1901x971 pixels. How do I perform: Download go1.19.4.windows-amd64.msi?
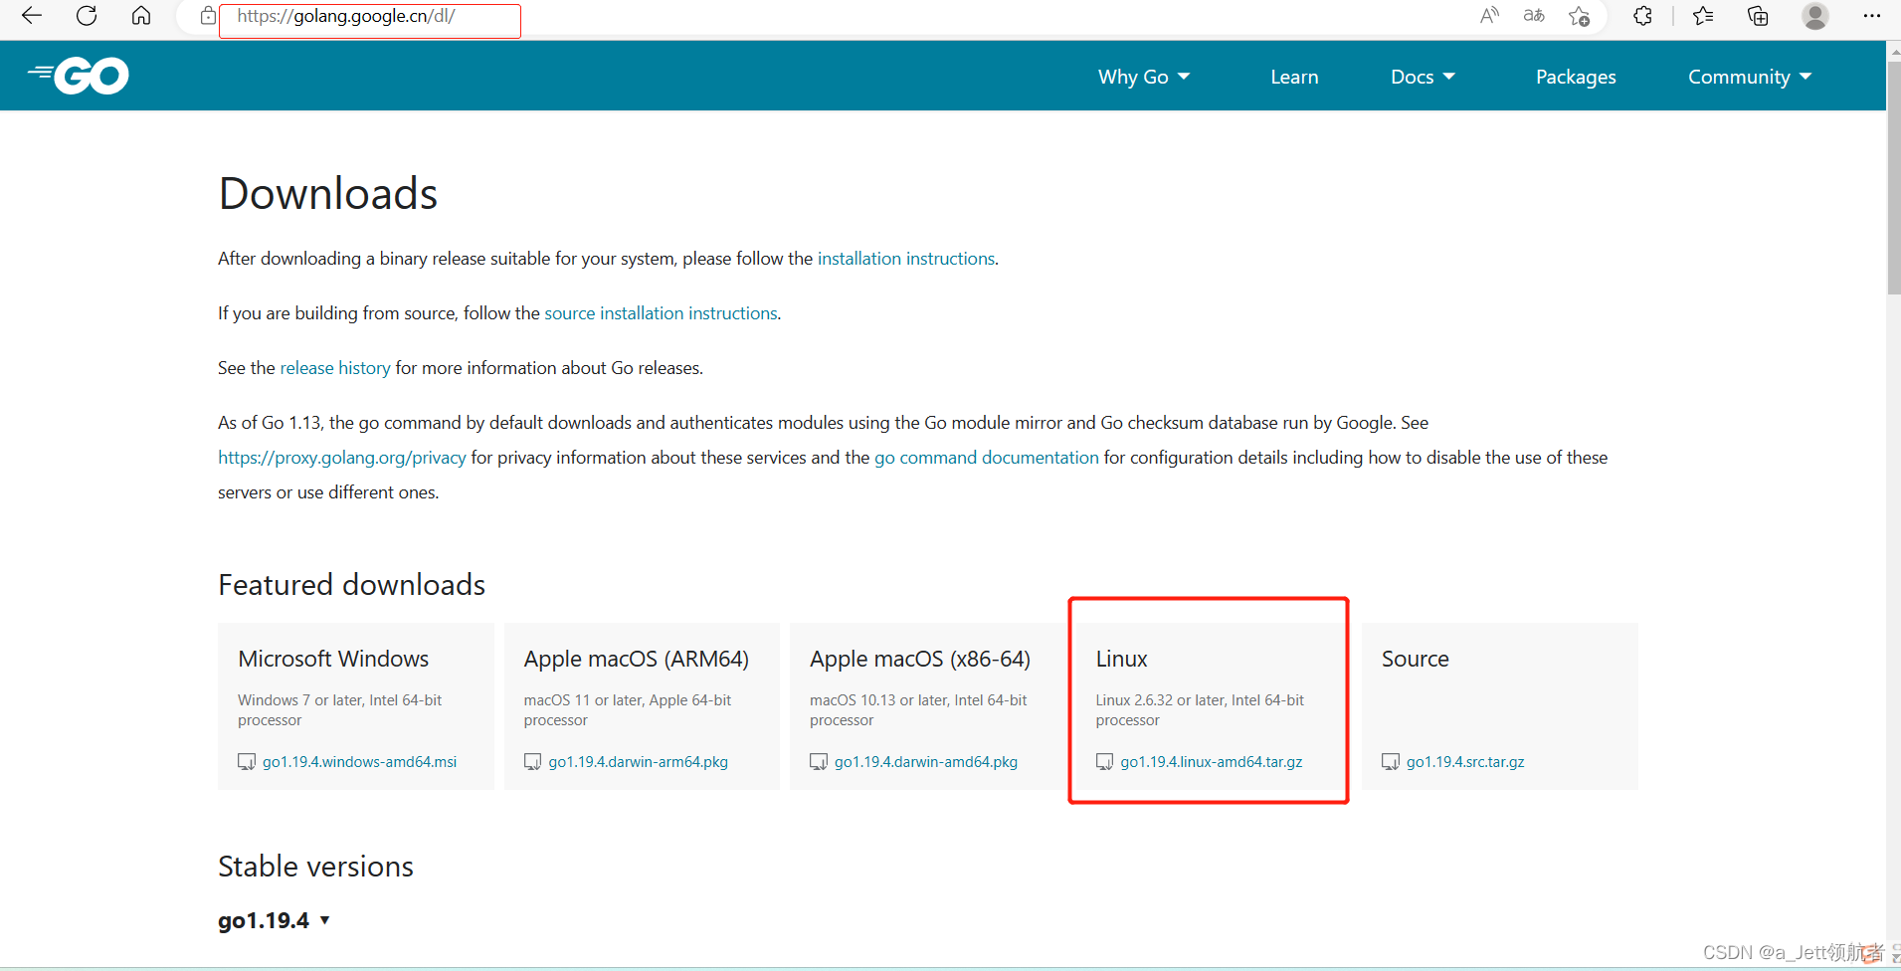360,762
